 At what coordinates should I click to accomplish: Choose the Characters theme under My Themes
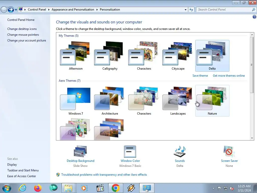pos(144,56)
